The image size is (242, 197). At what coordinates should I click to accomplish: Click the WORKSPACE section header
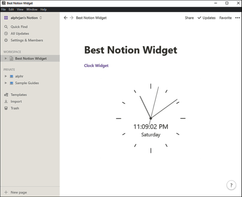(x=12, y=52)
